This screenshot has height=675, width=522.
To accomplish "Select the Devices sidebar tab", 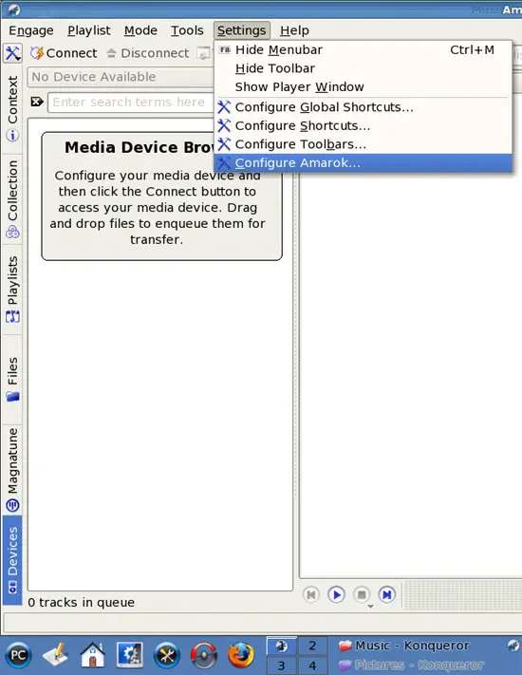I will point(12,559).
